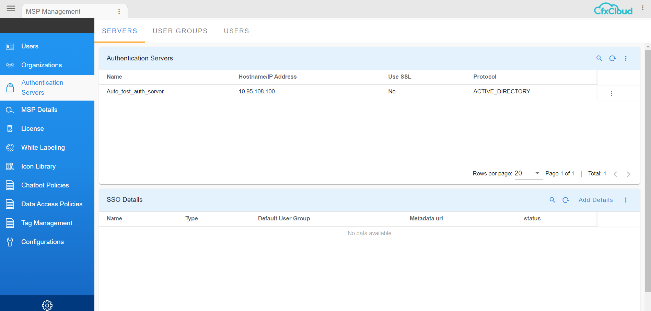Open the Authentication Servers kebab menu
The image size is (651, 311).
pos(626,58)
